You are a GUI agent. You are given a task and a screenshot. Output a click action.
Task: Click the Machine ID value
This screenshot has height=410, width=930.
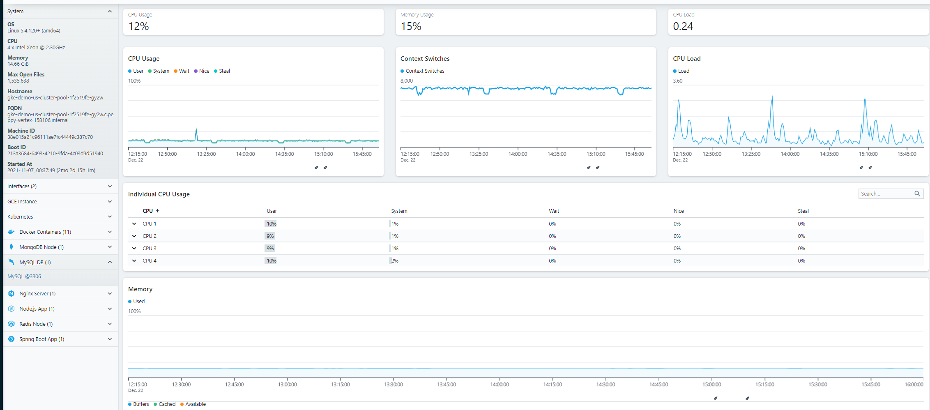50,137
